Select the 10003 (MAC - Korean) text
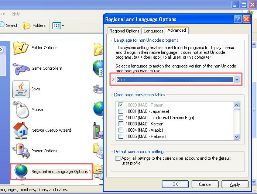This screenshot has height=194, width=257. click(145, 124)
